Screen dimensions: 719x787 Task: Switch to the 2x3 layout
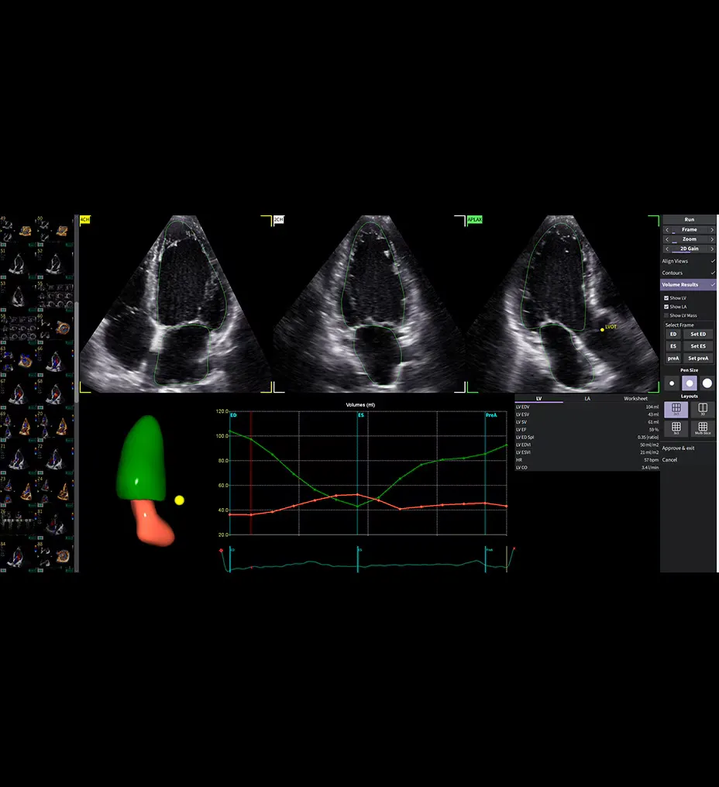[676, 409]
